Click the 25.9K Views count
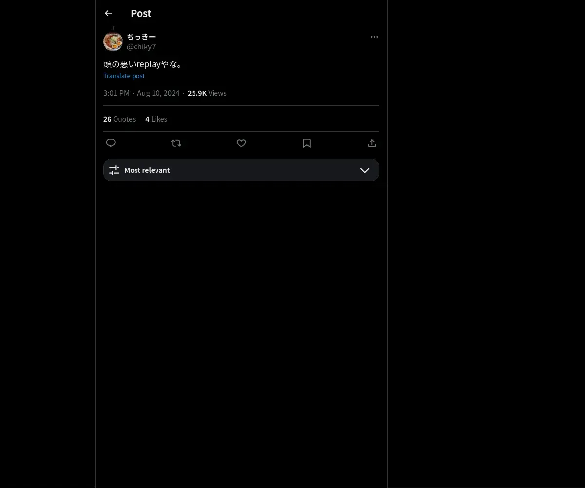The width and height of the screenshot is (585, 488). tap(207, 93)
